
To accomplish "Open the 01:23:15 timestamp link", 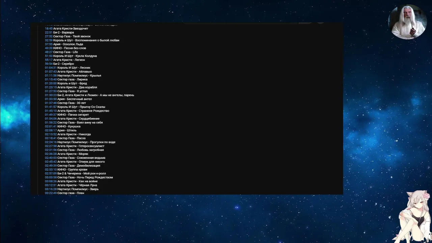I will [x=51, y=87].
